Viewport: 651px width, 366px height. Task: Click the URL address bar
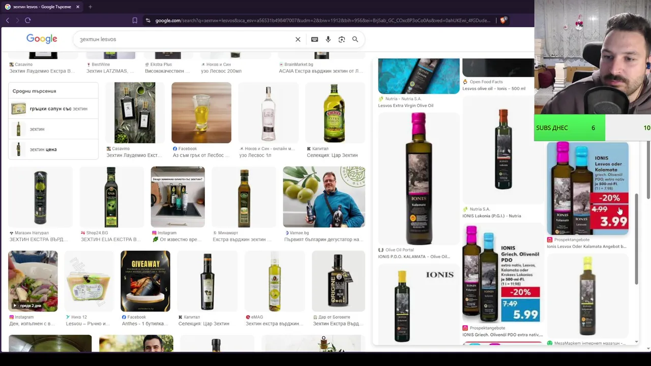pos(322,20)
